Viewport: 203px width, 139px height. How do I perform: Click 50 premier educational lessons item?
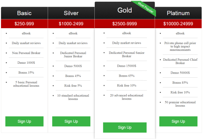click(180, 104)
